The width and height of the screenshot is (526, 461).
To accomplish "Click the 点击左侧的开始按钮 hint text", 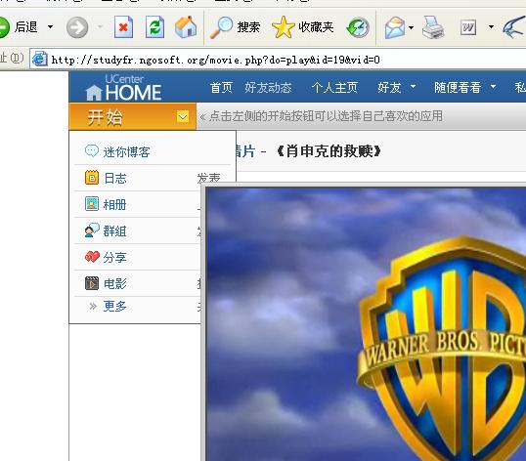I will pyautogui.click(x=325, y=116).
